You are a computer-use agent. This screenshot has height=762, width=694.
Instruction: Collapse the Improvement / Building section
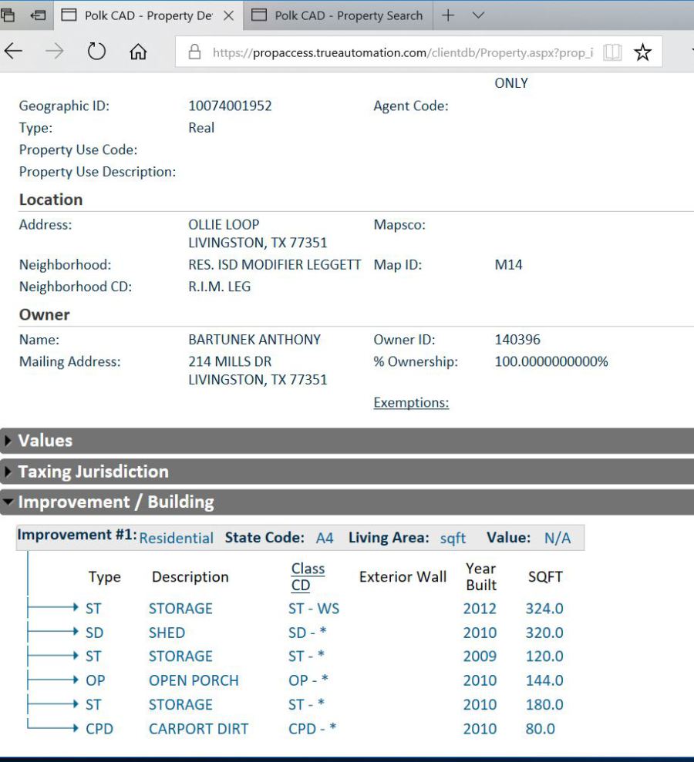116,502
